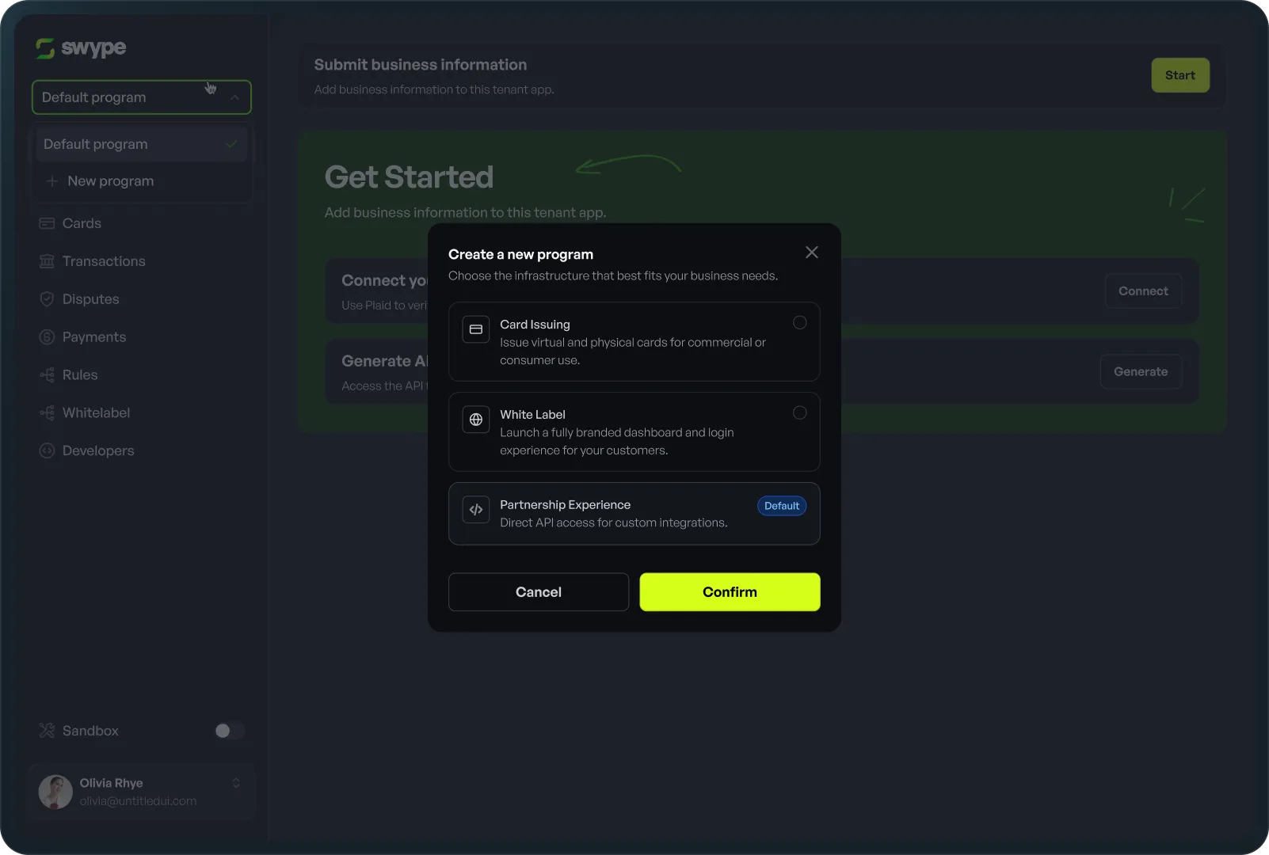Click the plus icon for New program
This screenshot has width=1269, height=855.
point(52,181)
